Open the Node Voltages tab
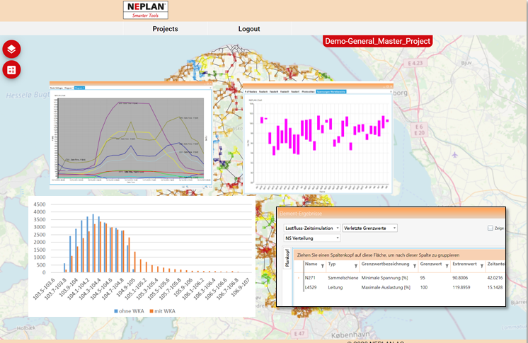Image resolution: width=528 pixels, height=343 pixels. pos(57,88)
